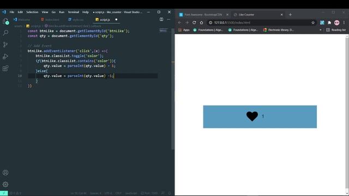Screen dimensions: 349x196
Task: Change indentation via Spaces: 4 status item
Action: click(95, 193)
